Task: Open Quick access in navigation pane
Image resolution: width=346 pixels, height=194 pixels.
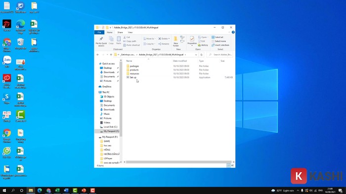Action: point(107,64)
